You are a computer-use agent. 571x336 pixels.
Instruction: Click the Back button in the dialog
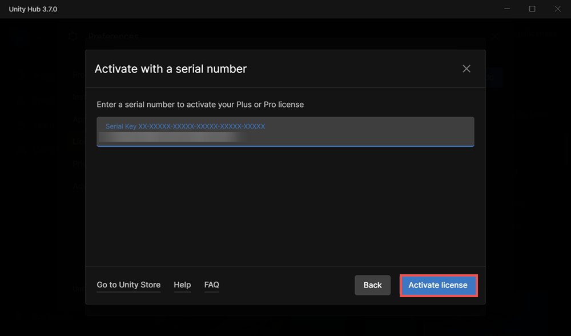pyautogui.click(x=372, y=285)
